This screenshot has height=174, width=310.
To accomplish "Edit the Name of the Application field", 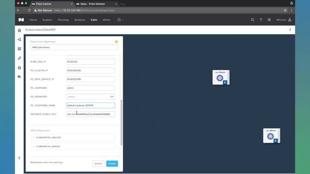I will 74,47.
